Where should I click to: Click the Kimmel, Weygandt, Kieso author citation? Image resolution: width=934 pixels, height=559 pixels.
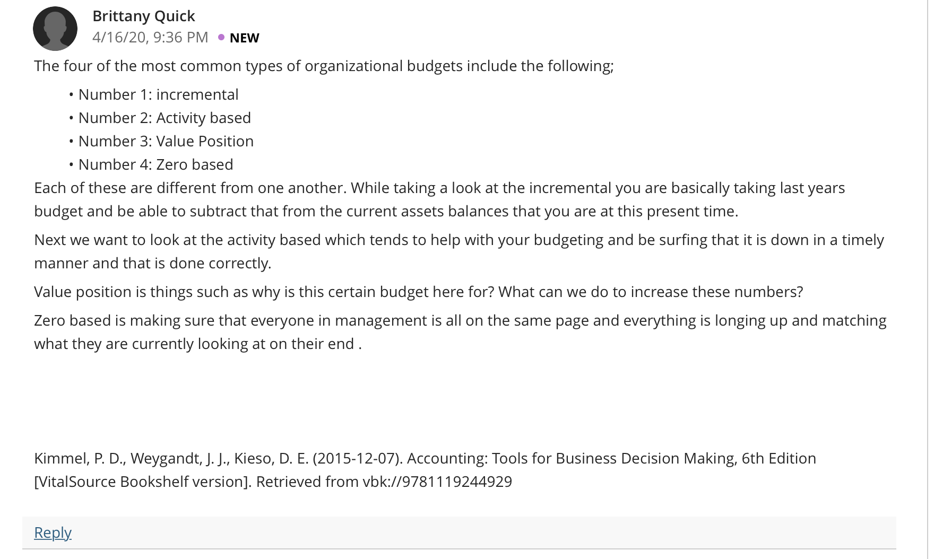point(171,458)
